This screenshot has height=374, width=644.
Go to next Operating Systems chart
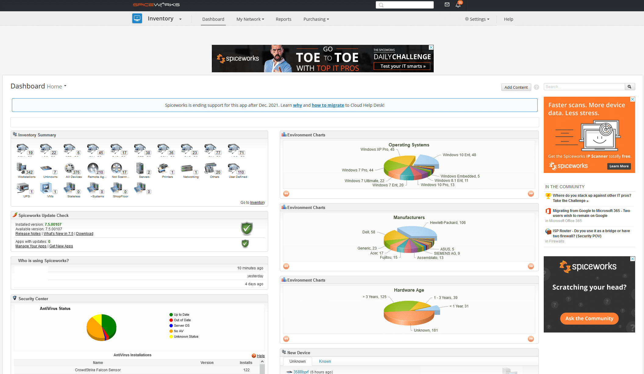531,194
